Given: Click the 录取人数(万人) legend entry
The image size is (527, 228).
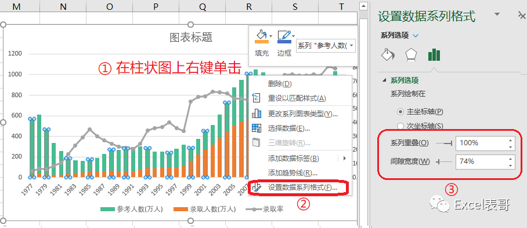Looking at the screenshot, I should tap(205, 209).
